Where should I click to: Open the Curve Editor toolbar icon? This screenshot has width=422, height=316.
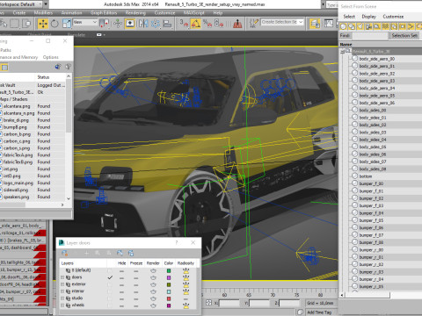pyautogui.click(x=329, y=24)
